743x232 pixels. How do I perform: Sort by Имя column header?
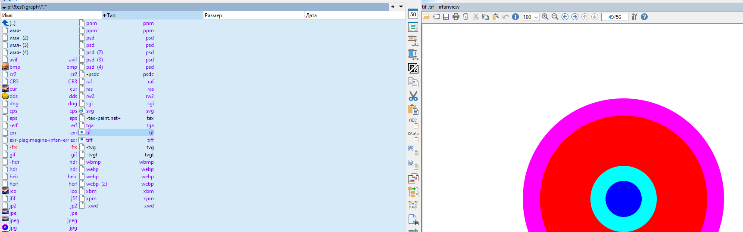[51, 15]
